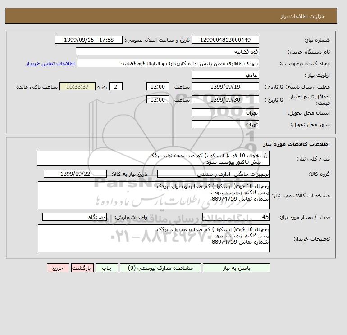347x335 pixels.
Task: Click the 'بازگشت' back button
Action: [x=82, y=268]
